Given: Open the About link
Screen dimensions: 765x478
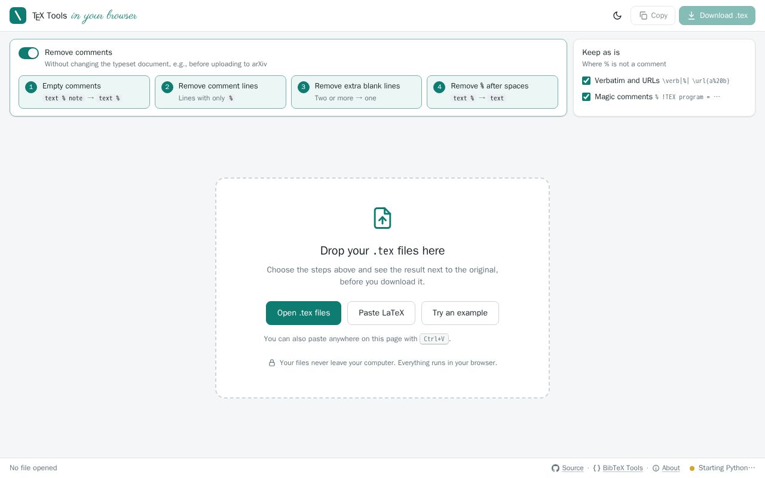Looking at the screenshot, I should [671, 468].
